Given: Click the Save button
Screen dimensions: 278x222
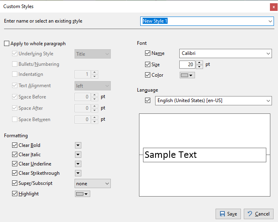Looking at the screenshot, I should tap(228, 214).
